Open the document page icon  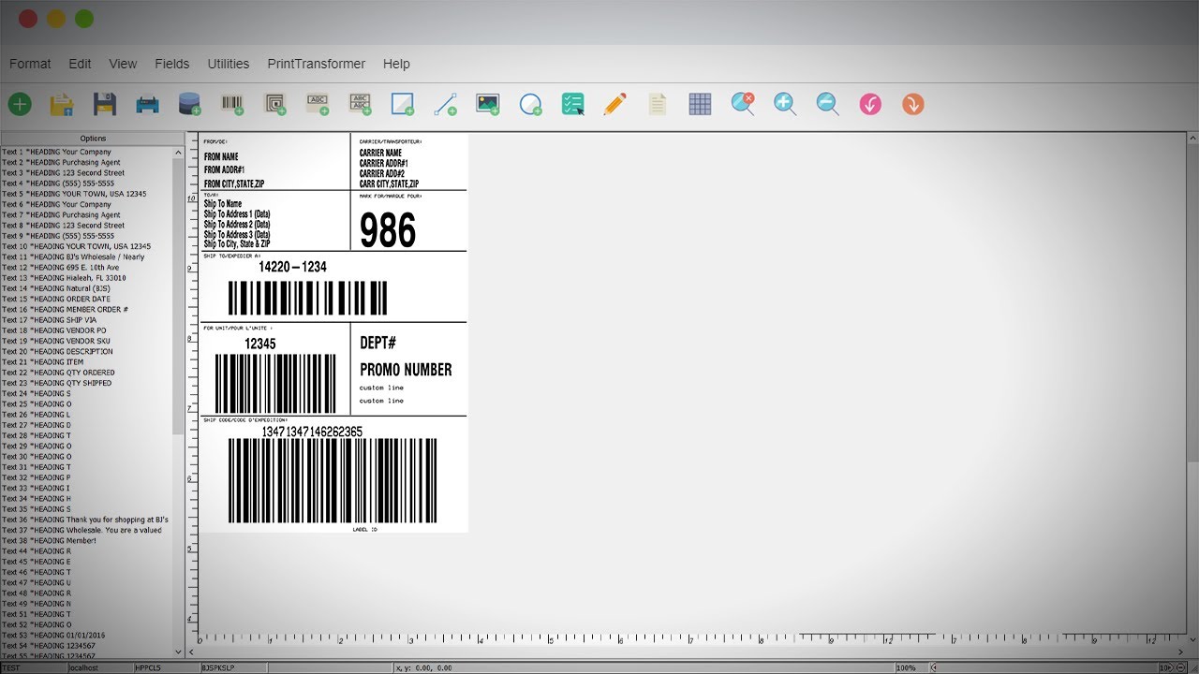point(658,104)
